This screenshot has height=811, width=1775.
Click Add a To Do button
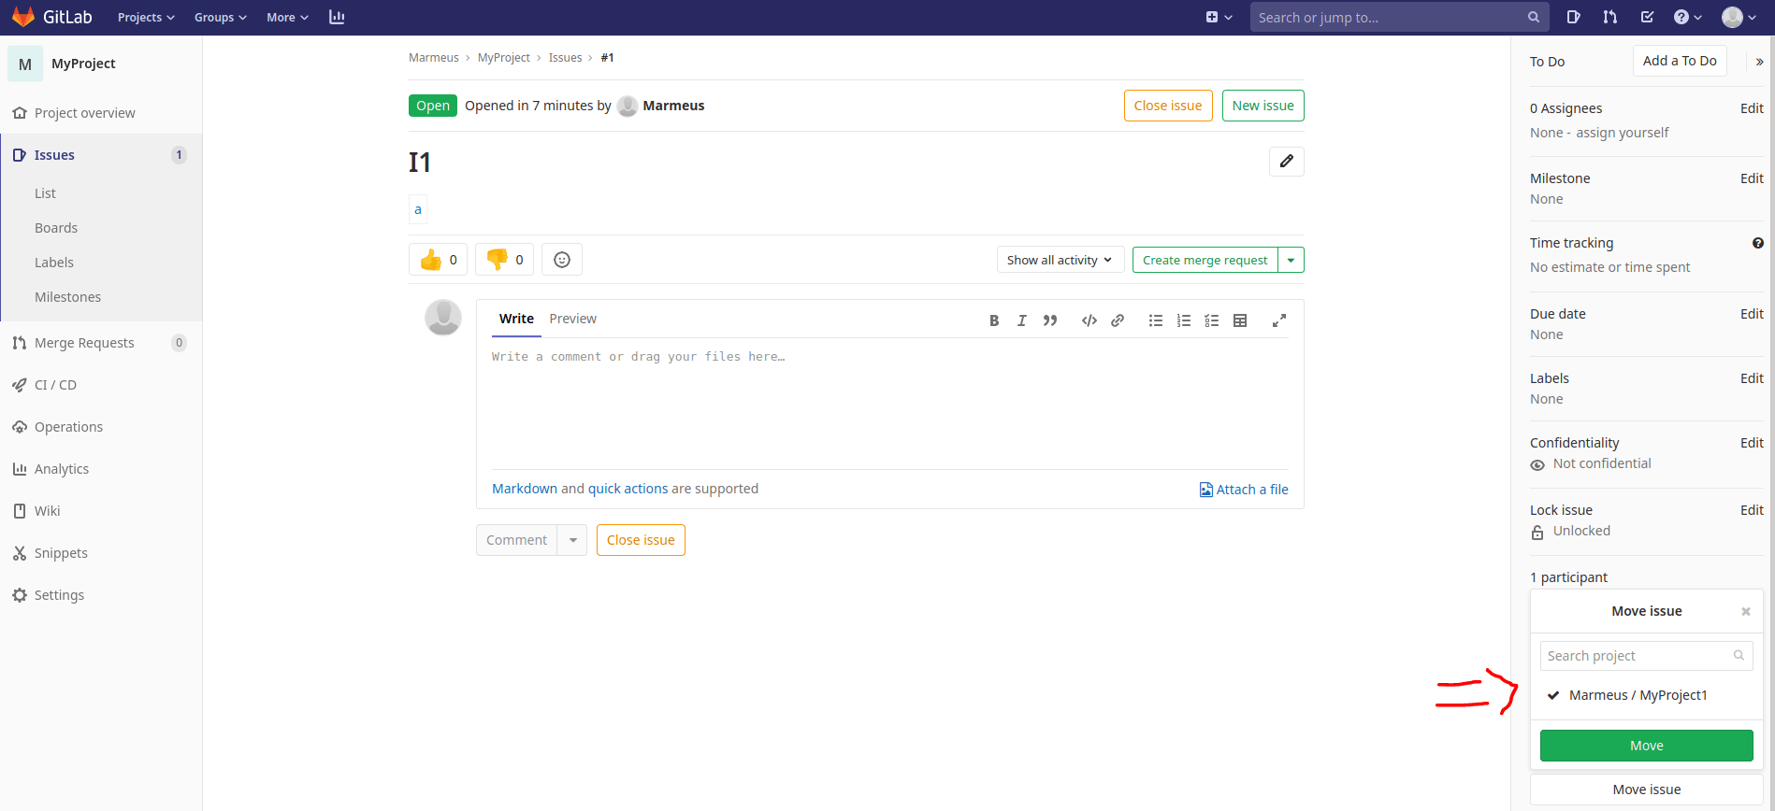click(1680, 61)
